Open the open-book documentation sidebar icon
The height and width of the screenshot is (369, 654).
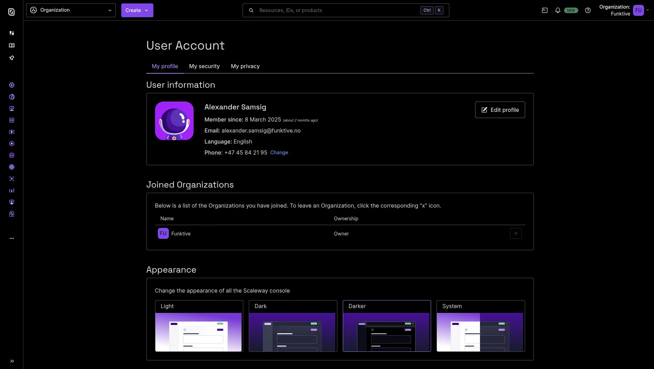12,45
